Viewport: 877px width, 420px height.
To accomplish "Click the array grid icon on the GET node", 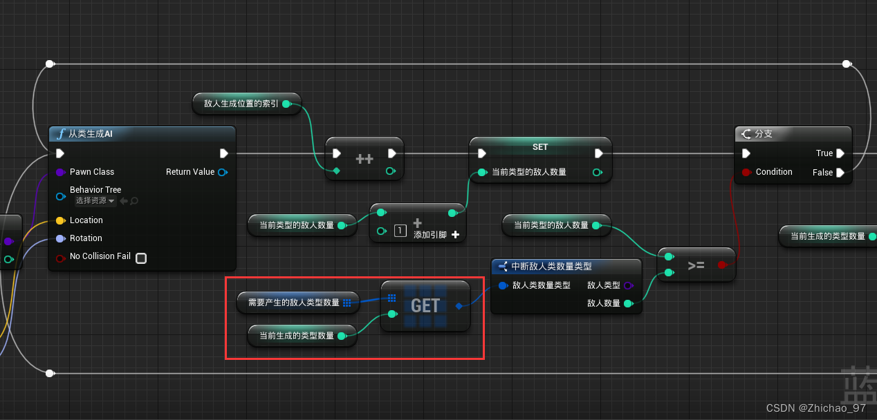I will pos(392,297).
